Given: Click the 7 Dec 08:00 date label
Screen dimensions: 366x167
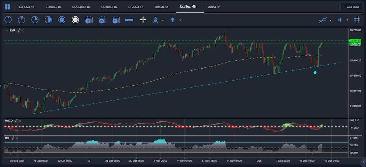Looking at the screenshot, I should click(283, 161).
